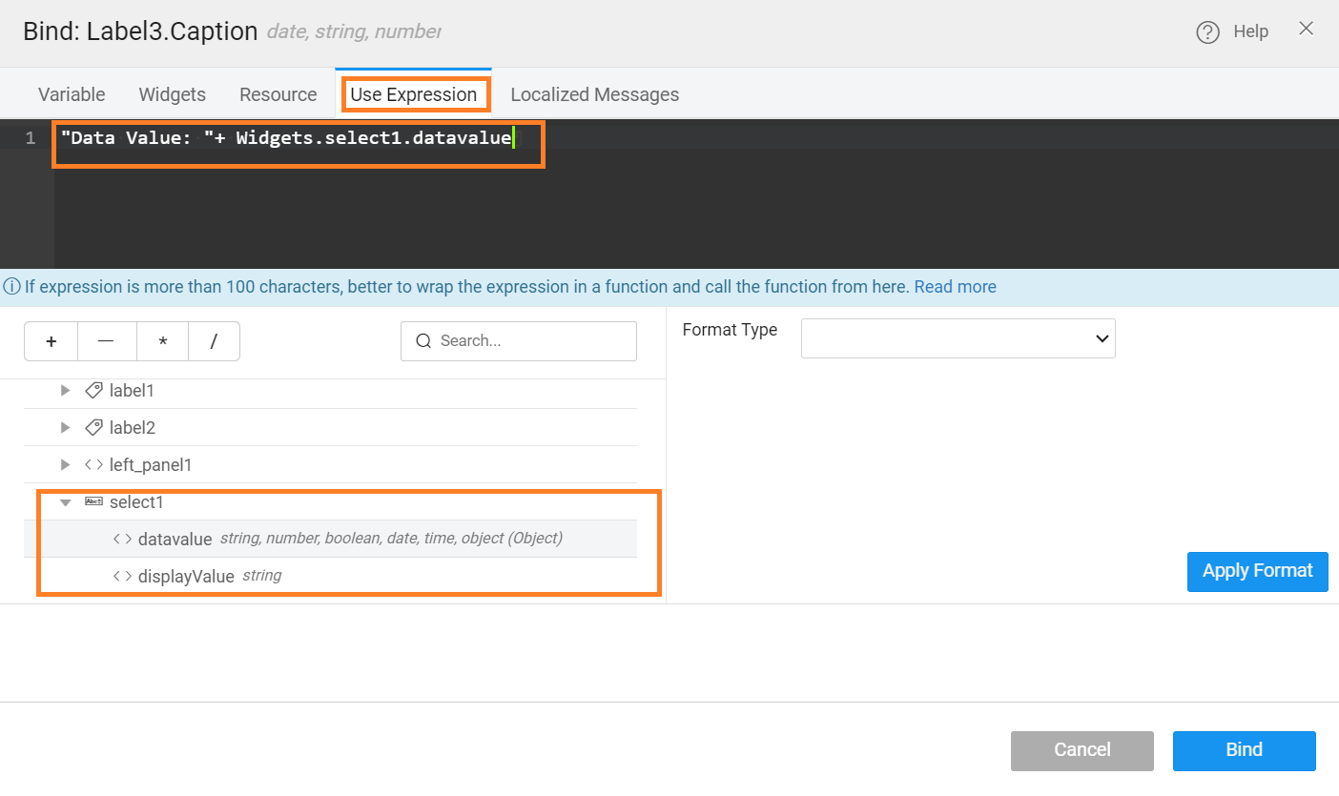Switch to the Variable tab

[72, 94]
